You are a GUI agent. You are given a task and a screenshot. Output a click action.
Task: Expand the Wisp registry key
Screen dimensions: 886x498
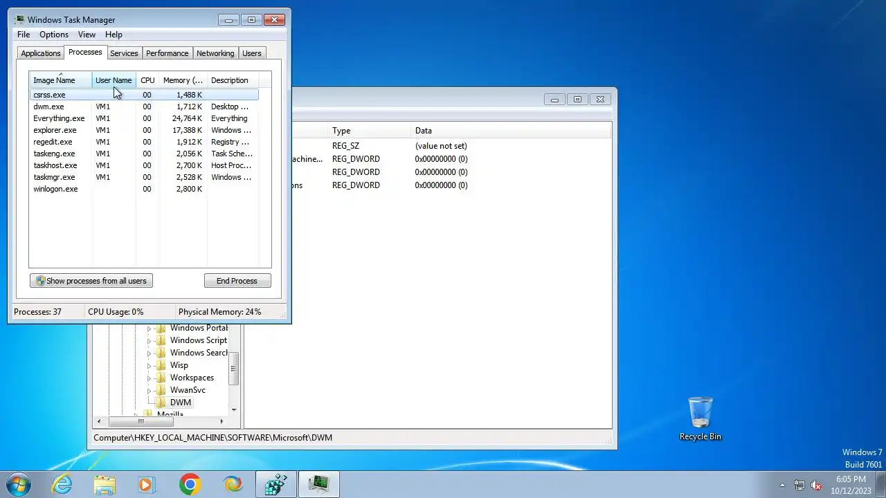tap(149, 366)
